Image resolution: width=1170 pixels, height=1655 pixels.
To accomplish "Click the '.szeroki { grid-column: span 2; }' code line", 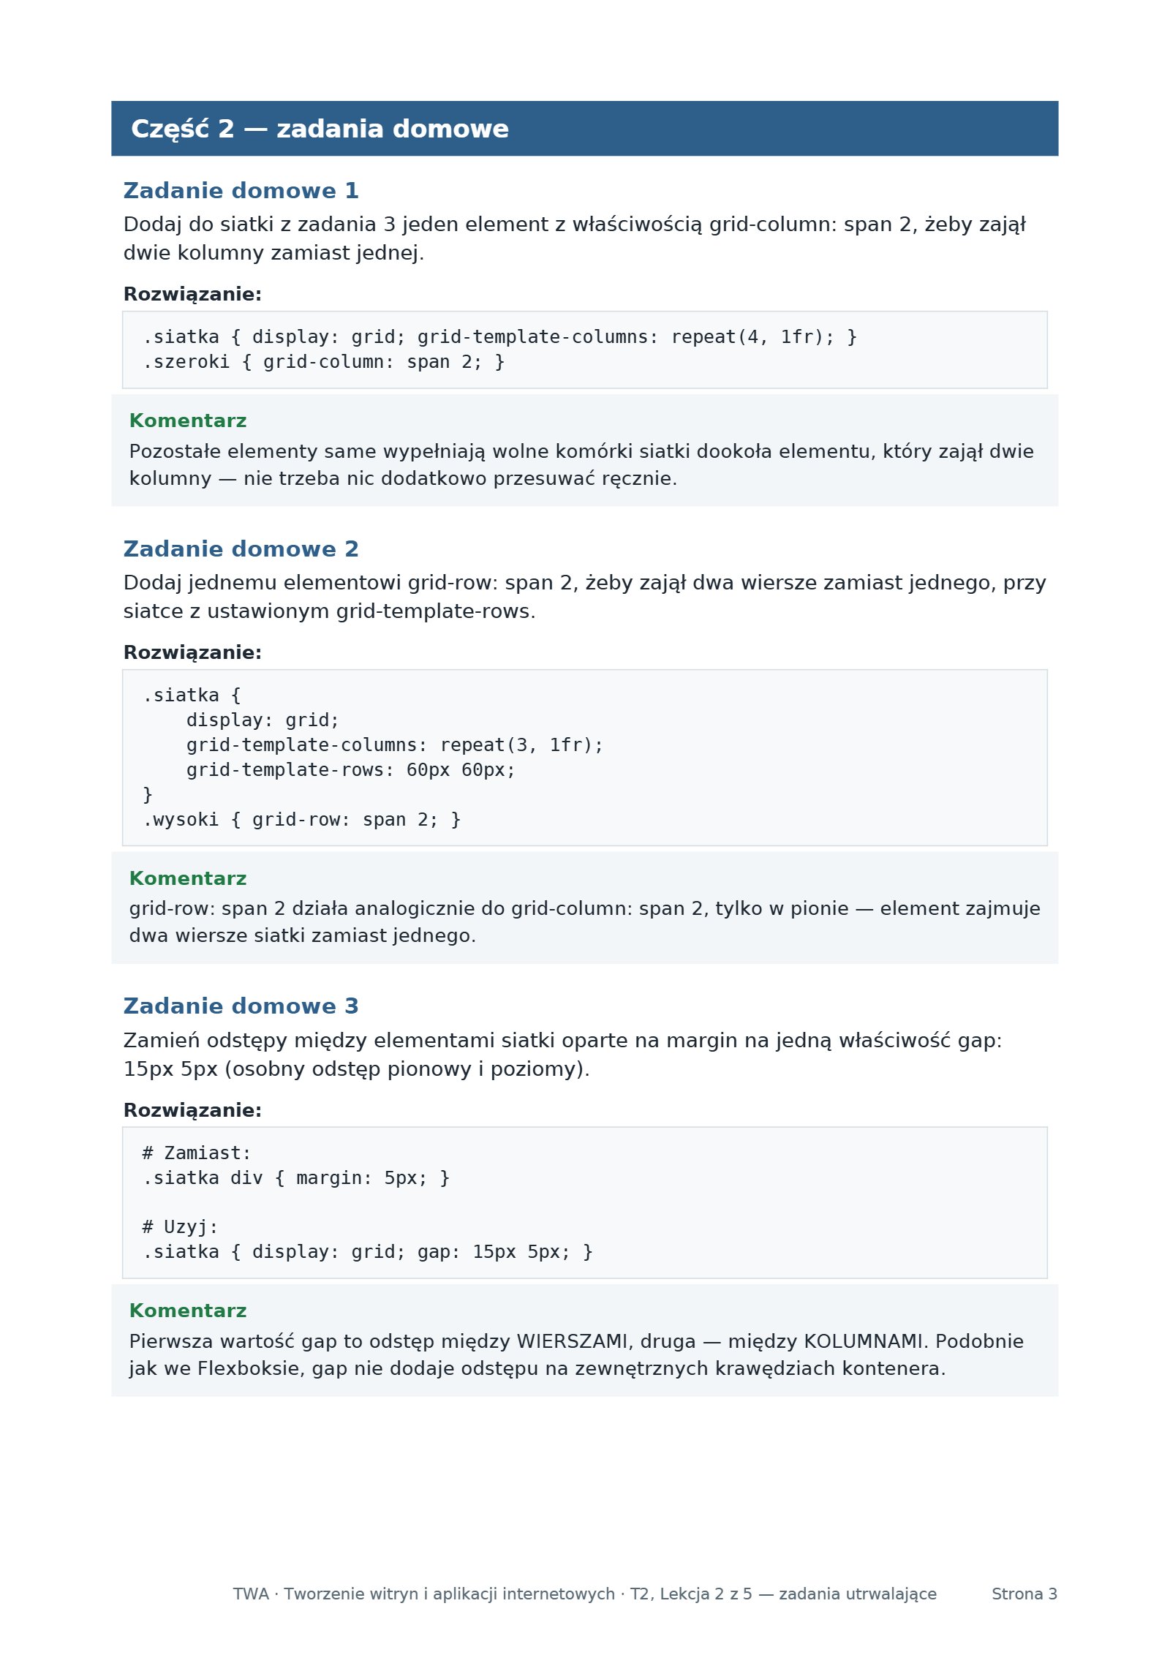I will point(323,362).
